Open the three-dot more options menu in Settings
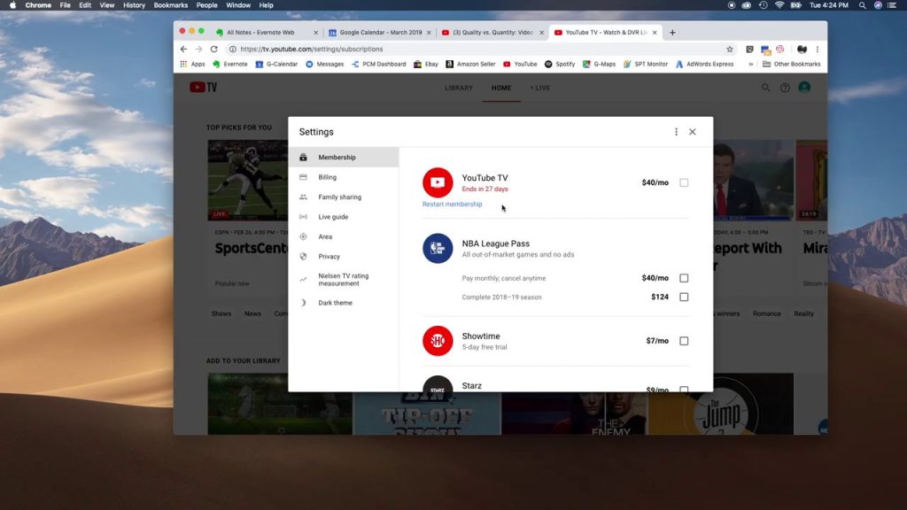The width and height of the screenshot is (907, 510). (x=676, y=132)
